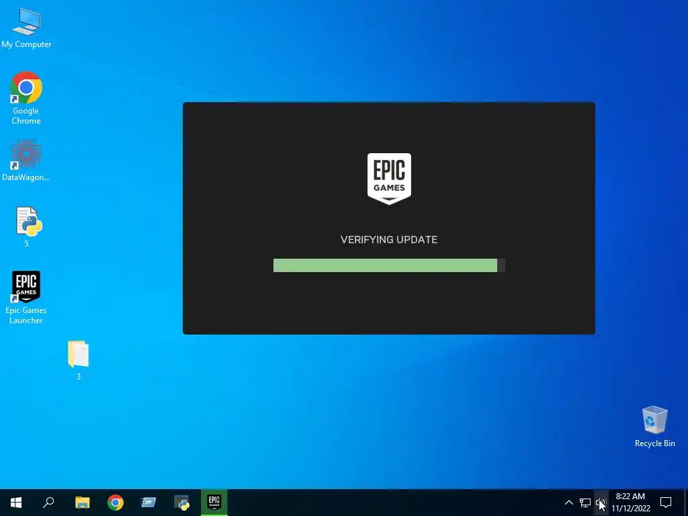The height and width of the screenshot is (516, 688).
Task: Select the Google Chrome desktop shortcut
Action: [26, 97]
